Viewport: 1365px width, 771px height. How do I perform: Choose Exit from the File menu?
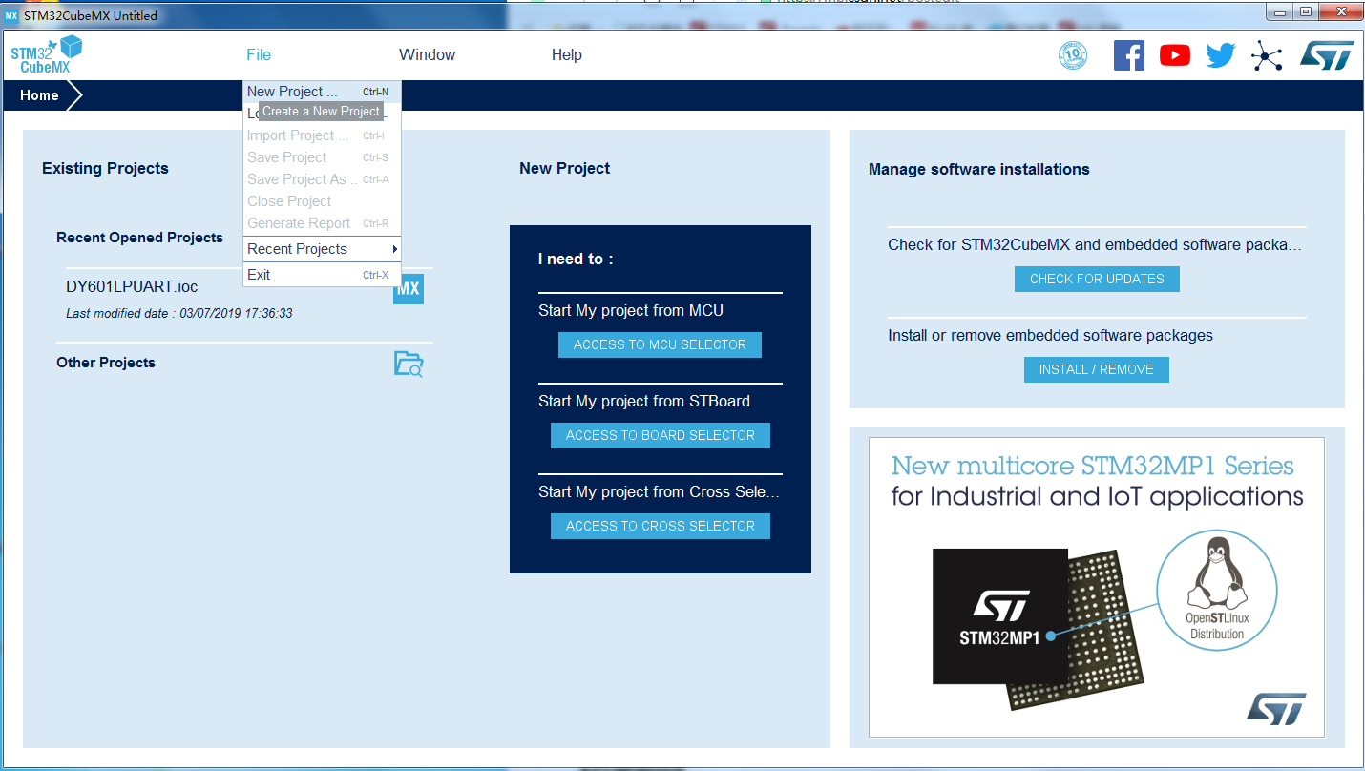coord(322,275)
